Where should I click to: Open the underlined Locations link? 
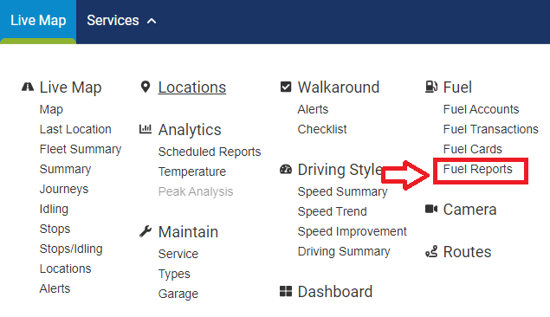[192, 87]
